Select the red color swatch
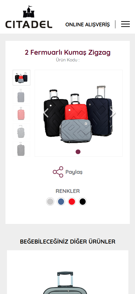135x294 pixels. pyautogui.click(x=72, y=202)
